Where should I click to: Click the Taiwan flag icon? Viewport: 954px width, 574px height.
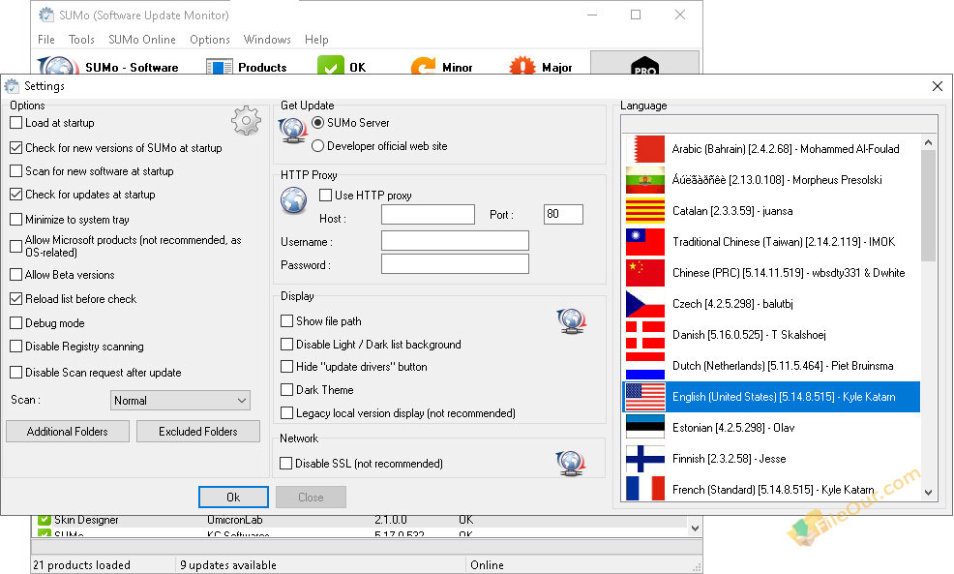[x=645, y=242]
